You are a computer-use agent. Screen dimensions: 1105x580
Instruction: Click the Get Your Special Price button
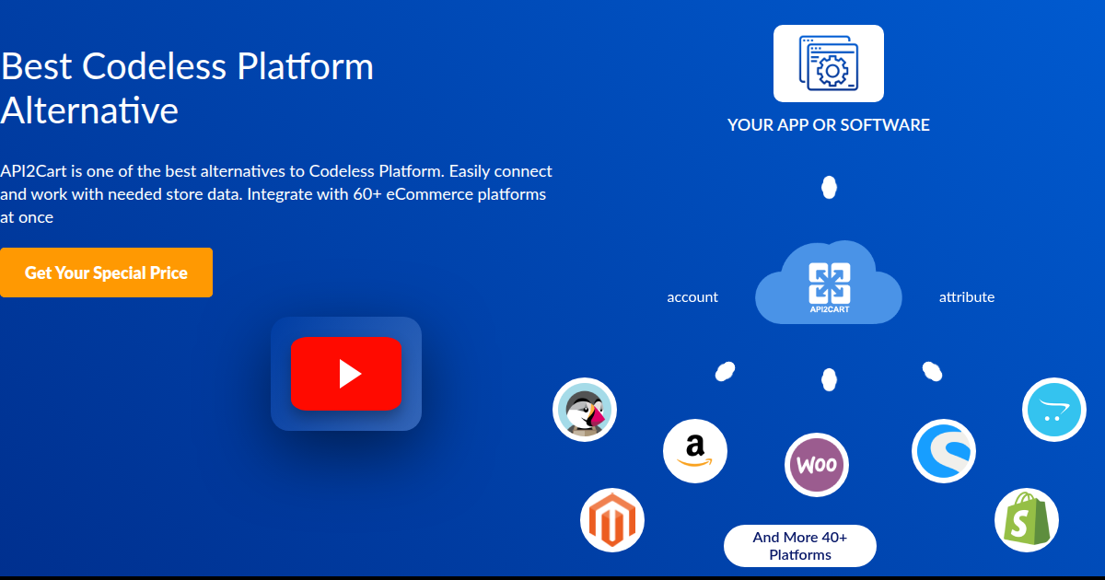pos(106,273)
